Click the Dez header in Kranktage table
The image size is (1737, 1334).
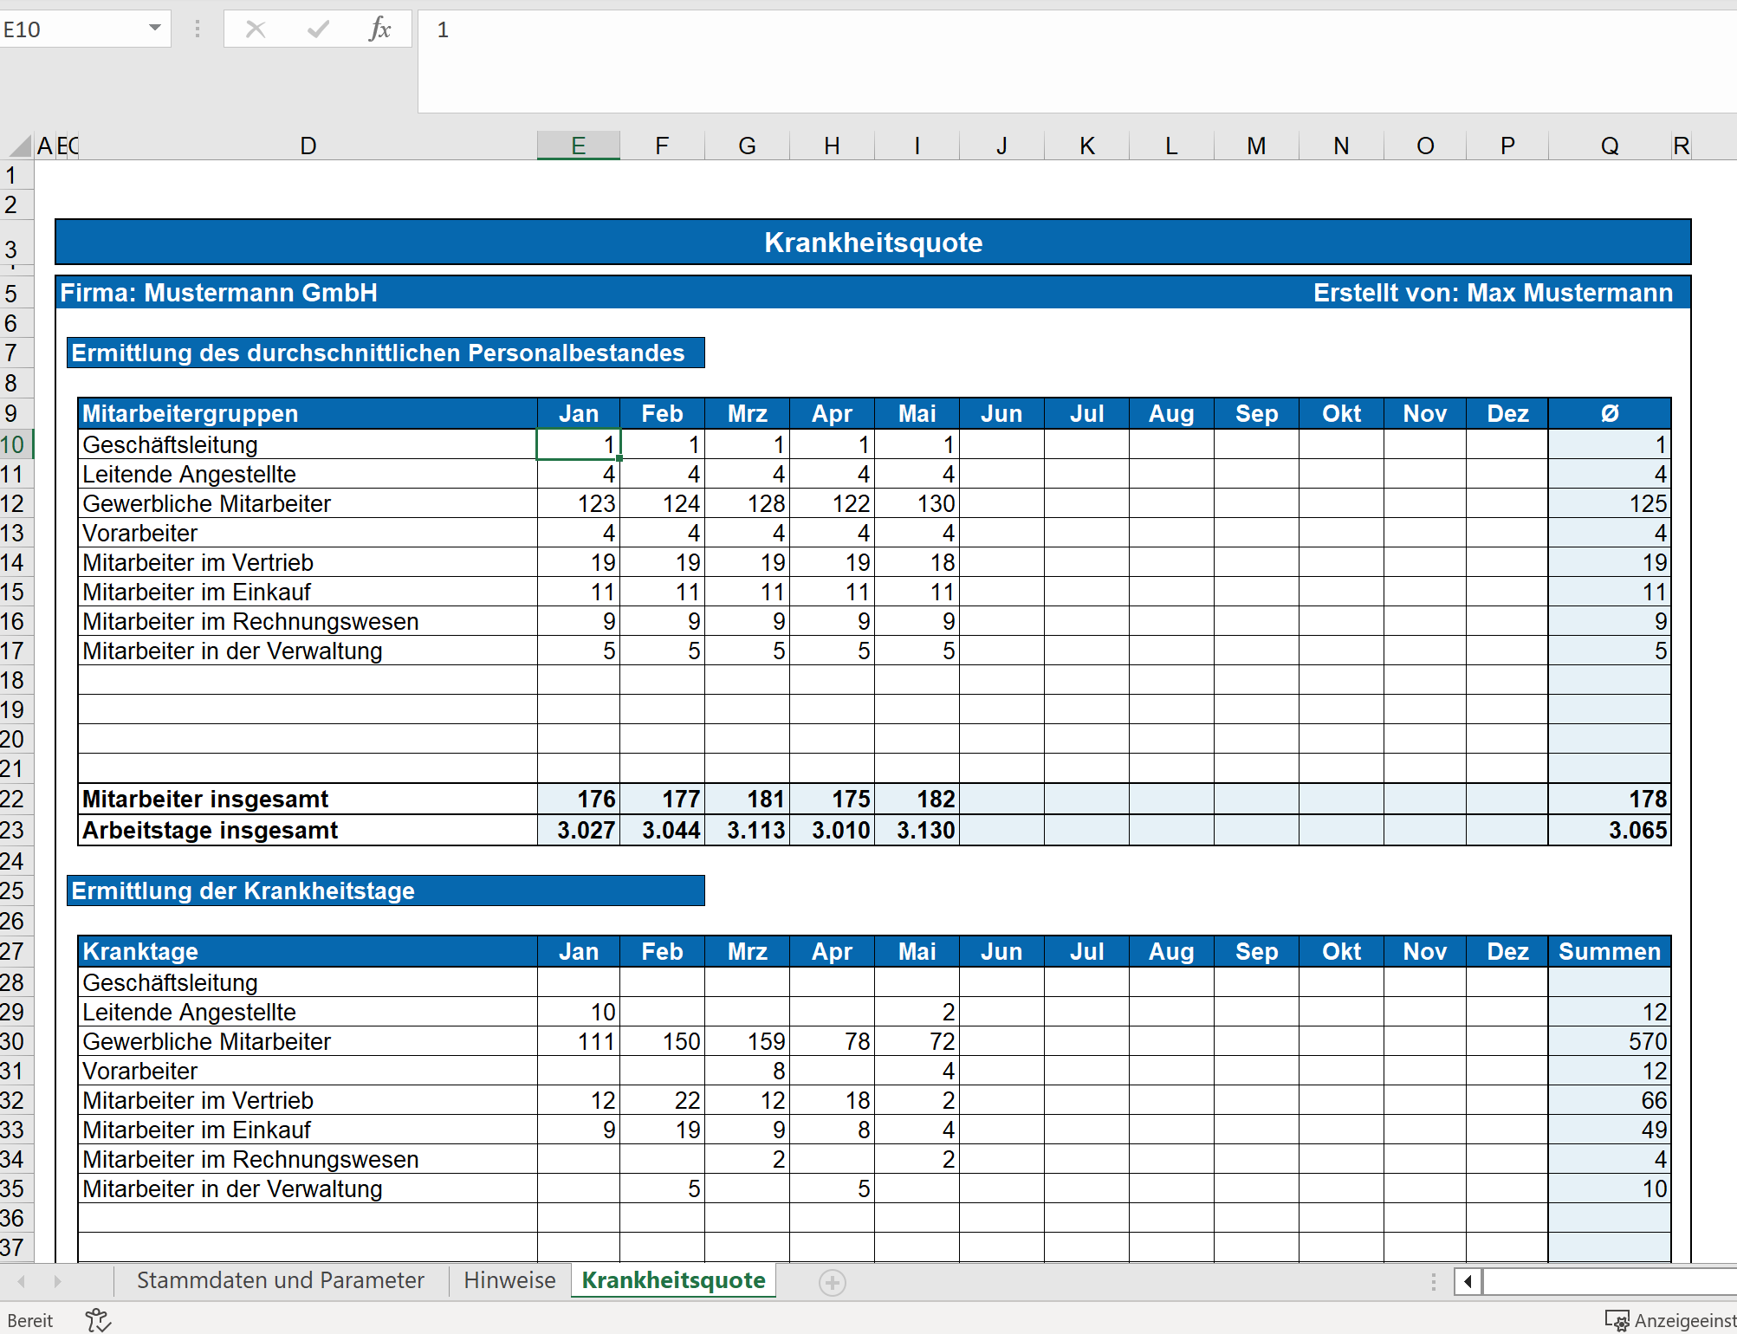(1507, 951)
